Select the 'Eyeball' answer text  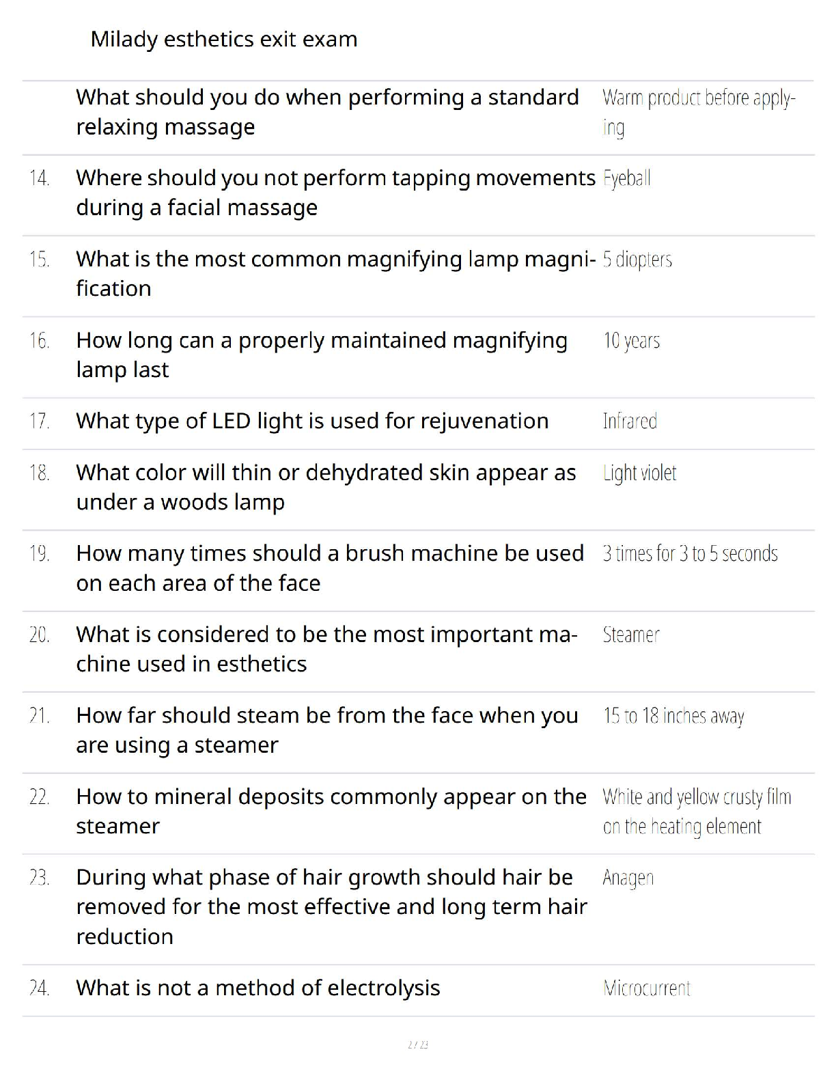(626, 178)
